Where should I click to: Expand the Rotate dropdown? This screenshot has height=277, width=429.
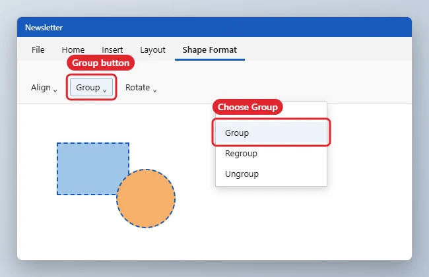[141, 88]
